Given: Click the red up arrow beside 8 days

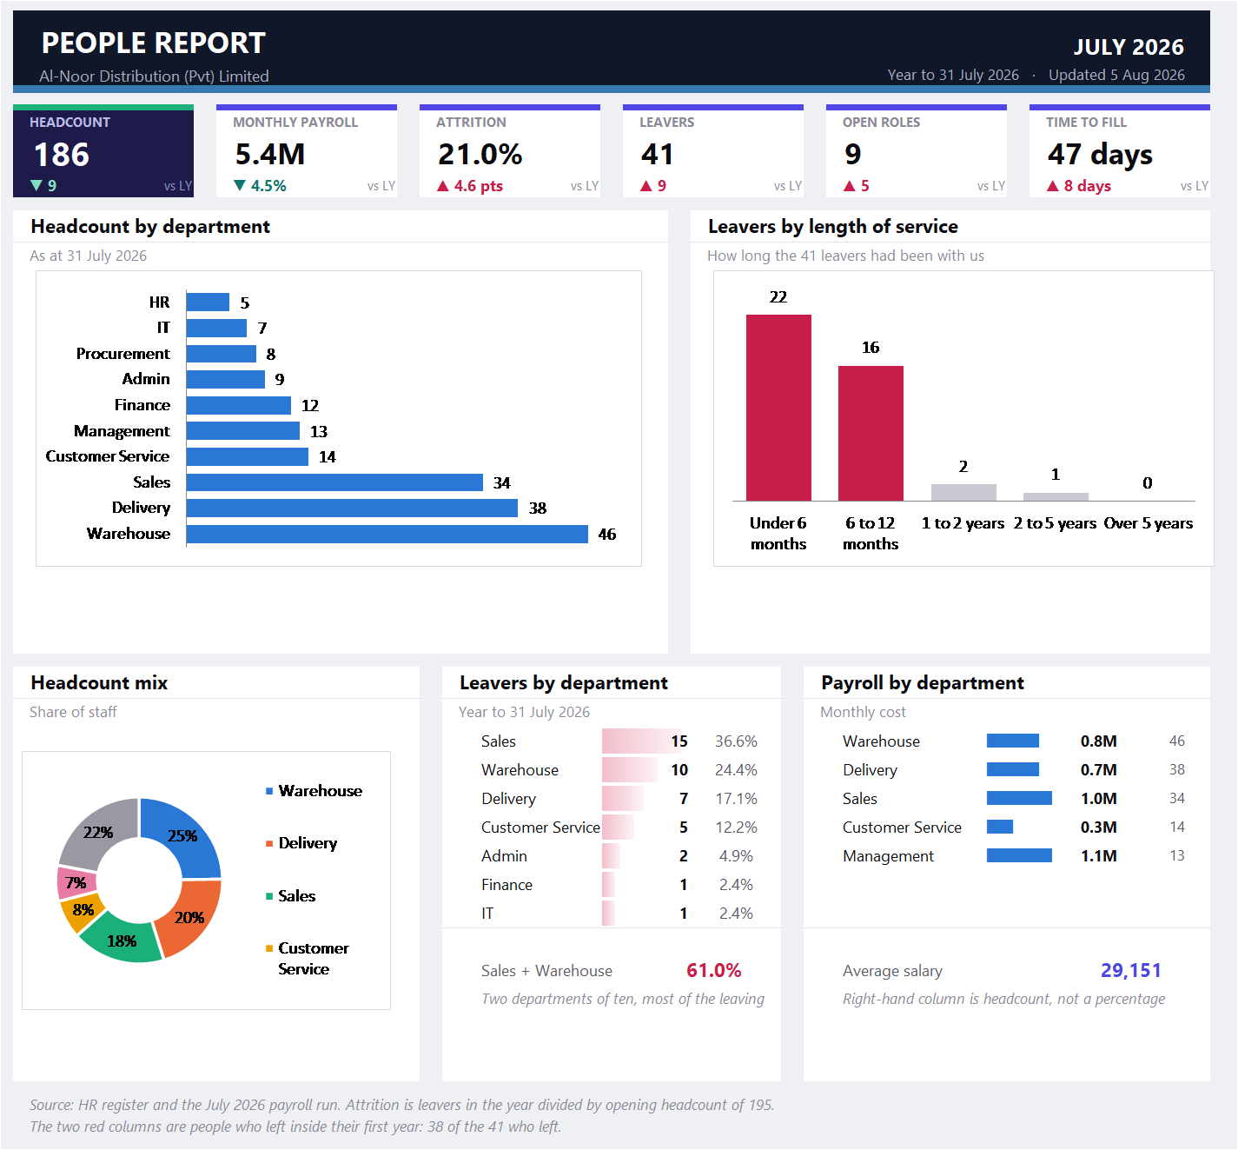Looking at the screenshot, I should tap(1053, 185).
